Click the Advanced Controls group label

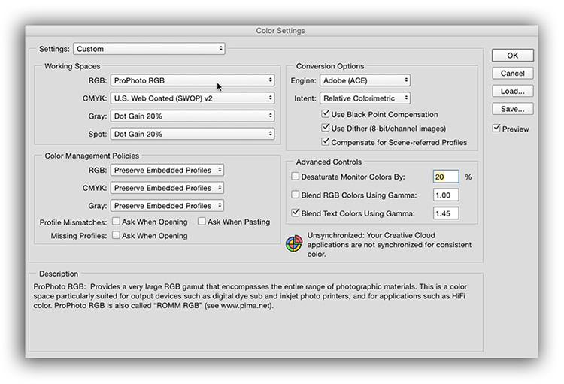(x=329, y=162)
